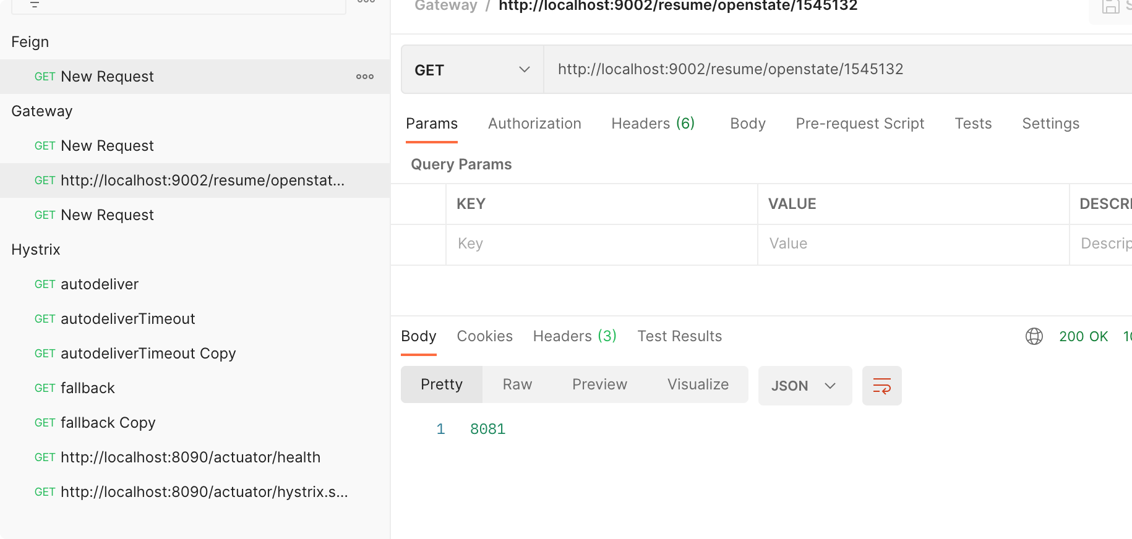
Task: Select the response Body tab
Action: 419,336
